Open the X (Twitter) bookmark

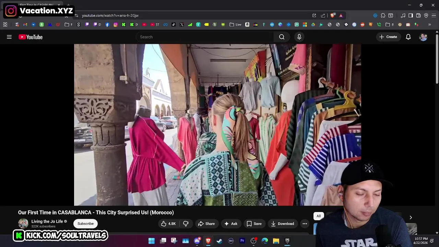pyautogui.click(x=182, y=25)
